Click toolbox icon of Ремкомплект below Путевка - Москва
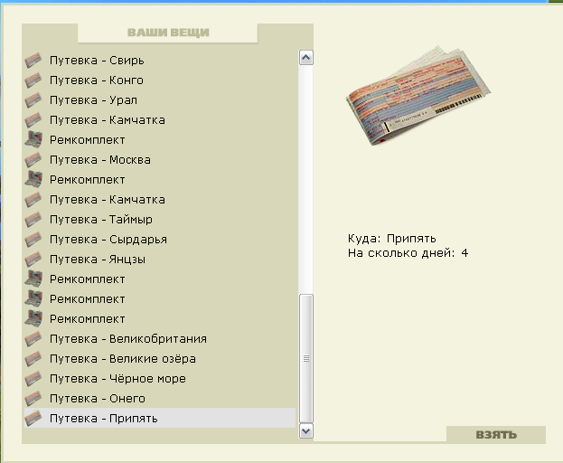The height and width of the screenshot is (463, 563). [x=33, y=180]
